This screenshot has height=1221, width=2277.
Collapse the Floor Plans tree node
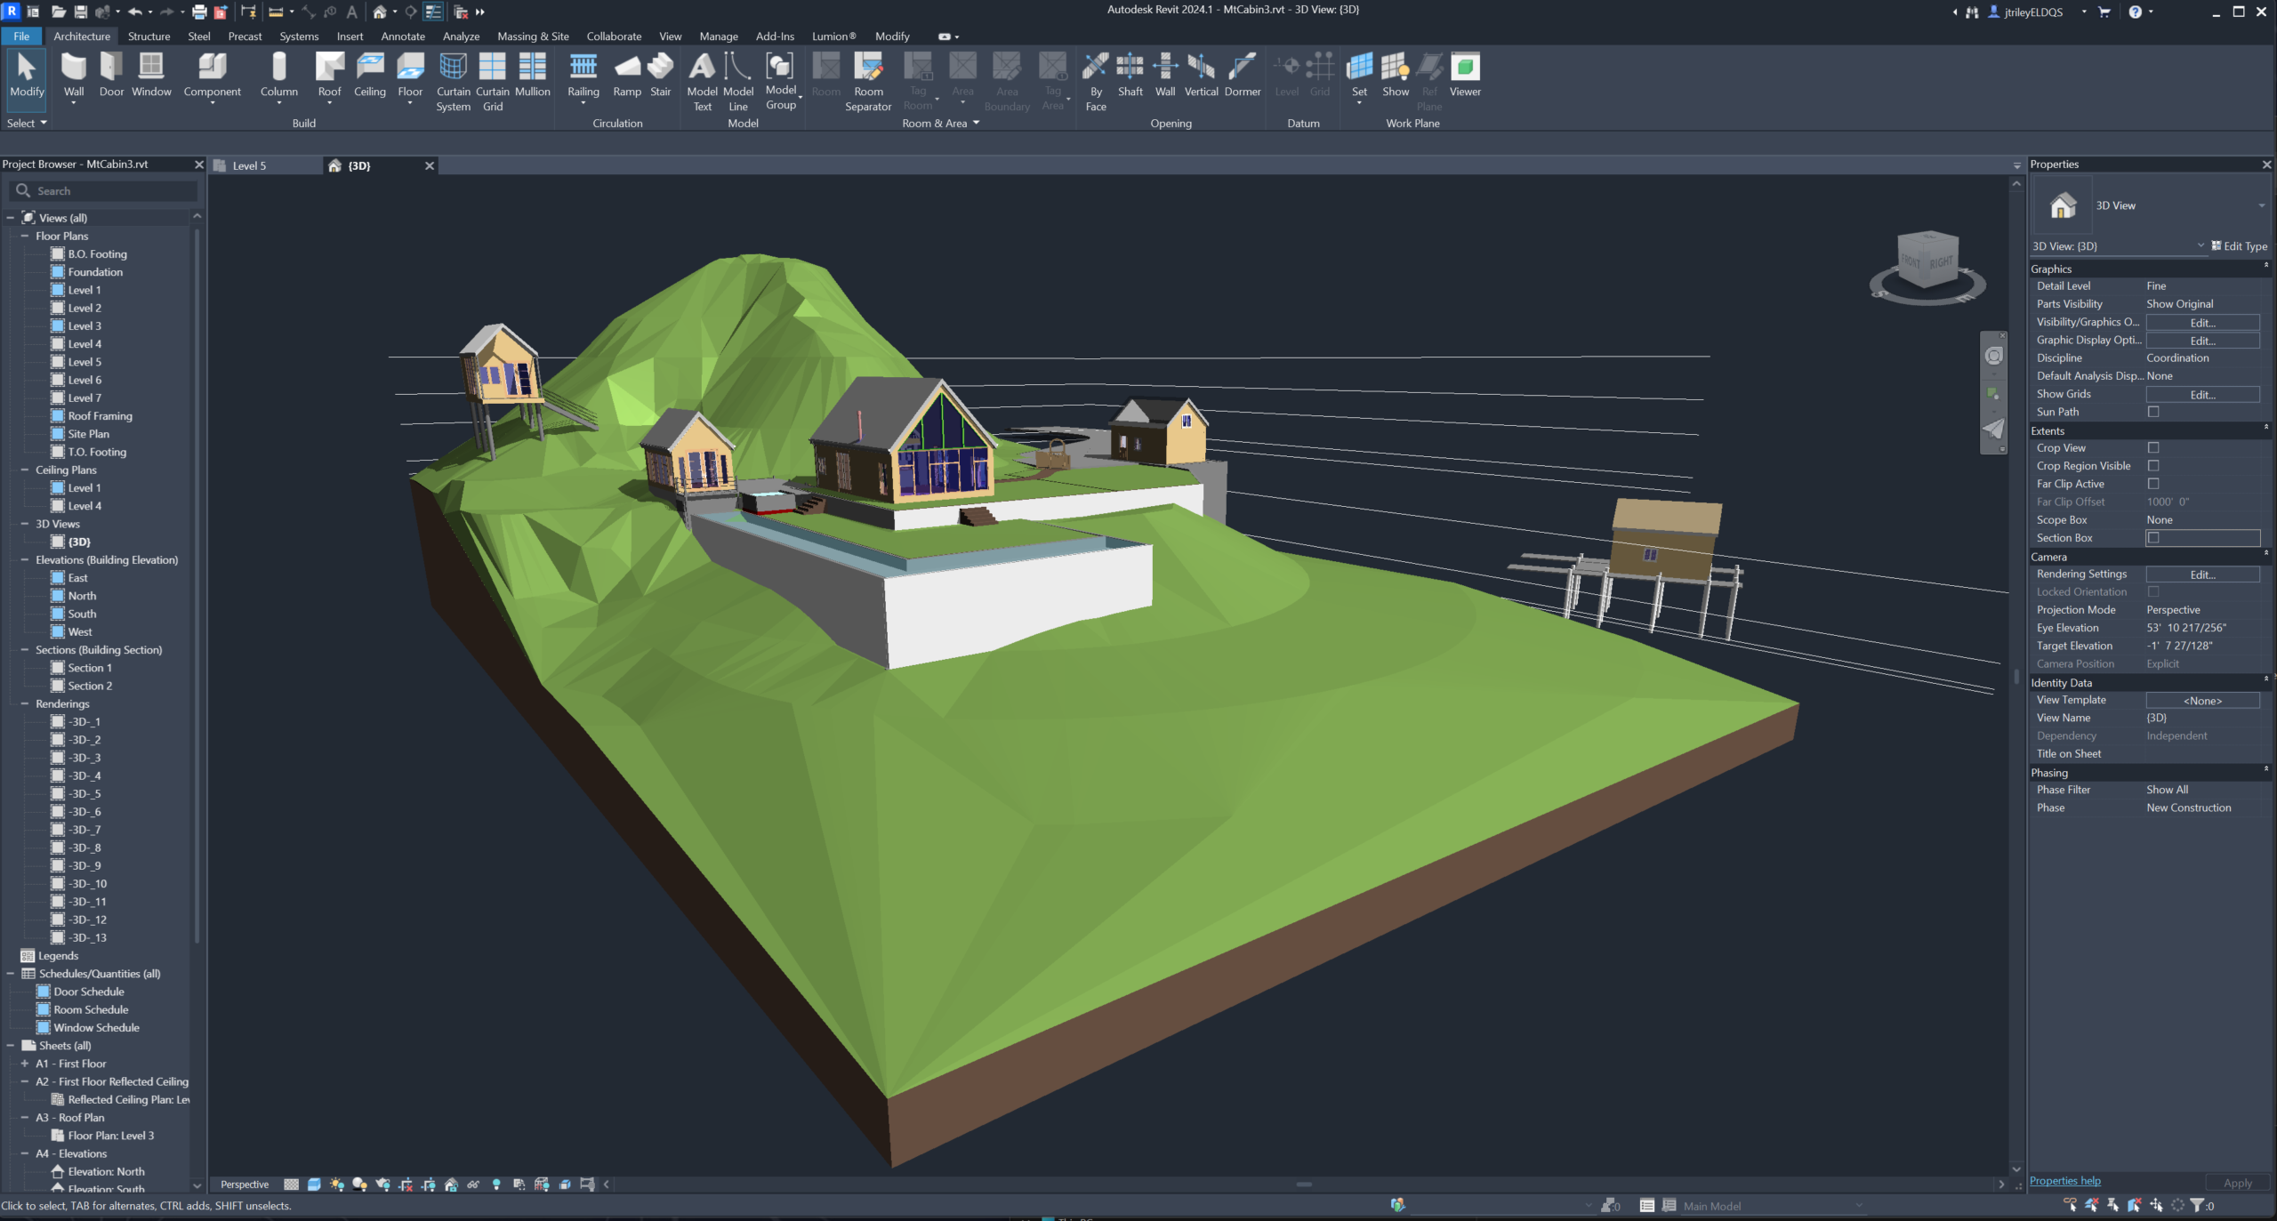25,236
